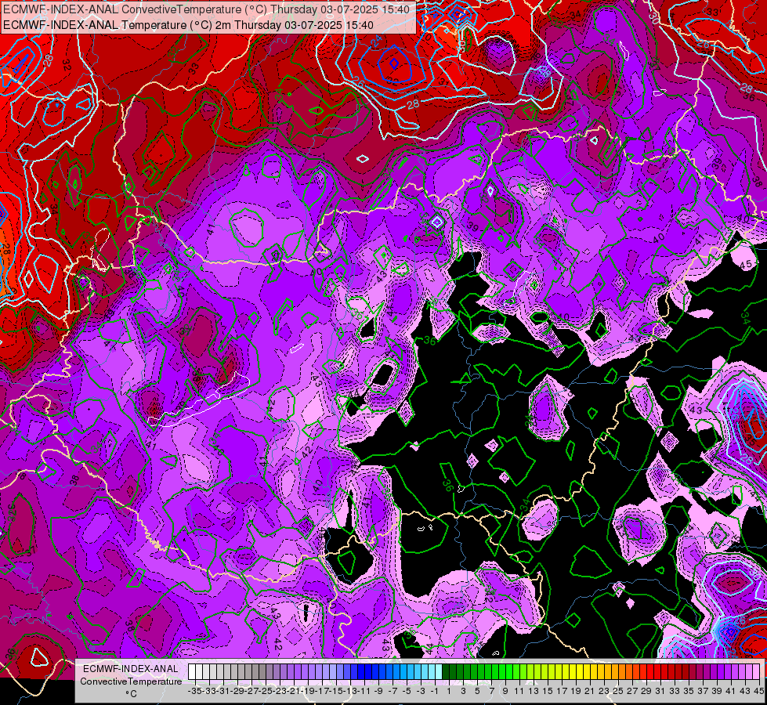Pick the red swatch above legend value 31

pyautogui.click(x=657, y=672)
